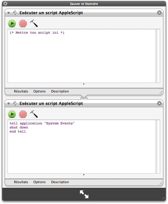Compile the first script with hammer icon
This screenshot has height=204, width=168.
click(34, 23)
